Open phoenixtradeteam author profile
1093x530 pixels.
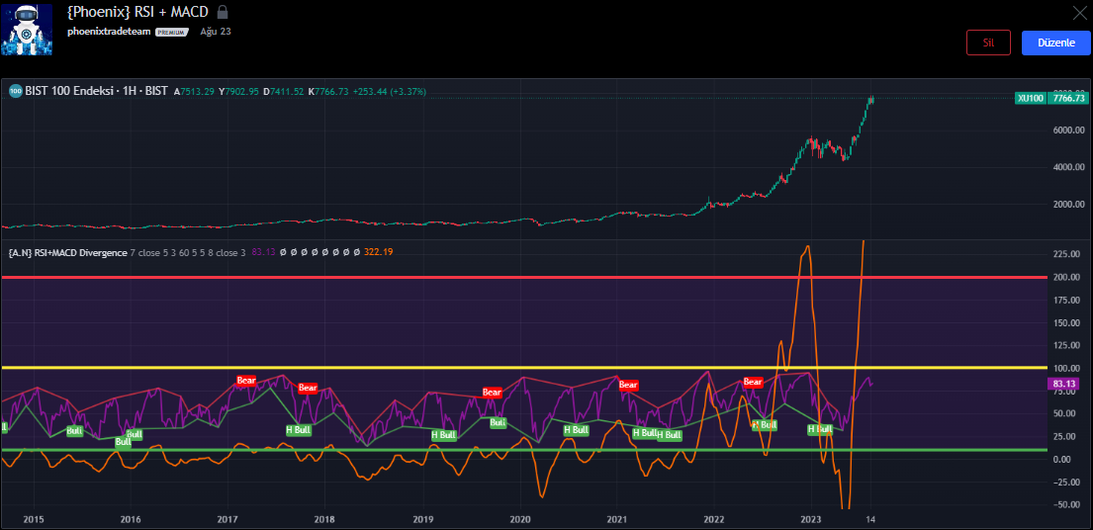pos(109,32)
